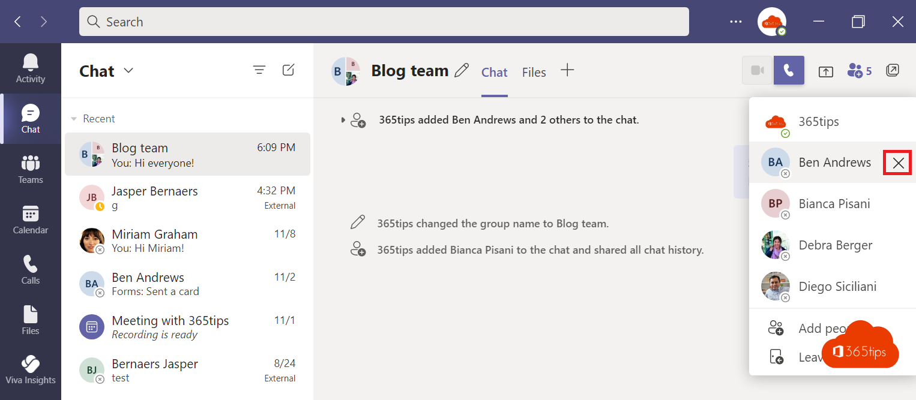
Task: Compose a new chat
Action: click(x=288, y=70)
